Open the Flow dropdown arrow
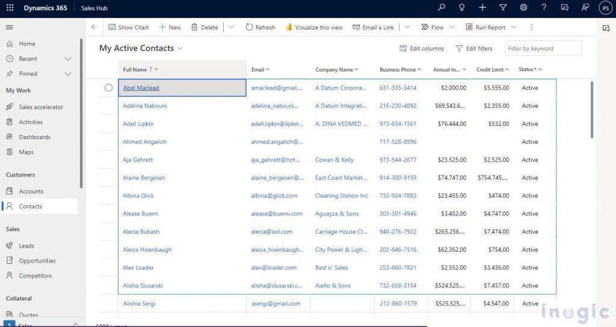The height and width of the screenshot is (327, 616). click(x=452, y=27)
